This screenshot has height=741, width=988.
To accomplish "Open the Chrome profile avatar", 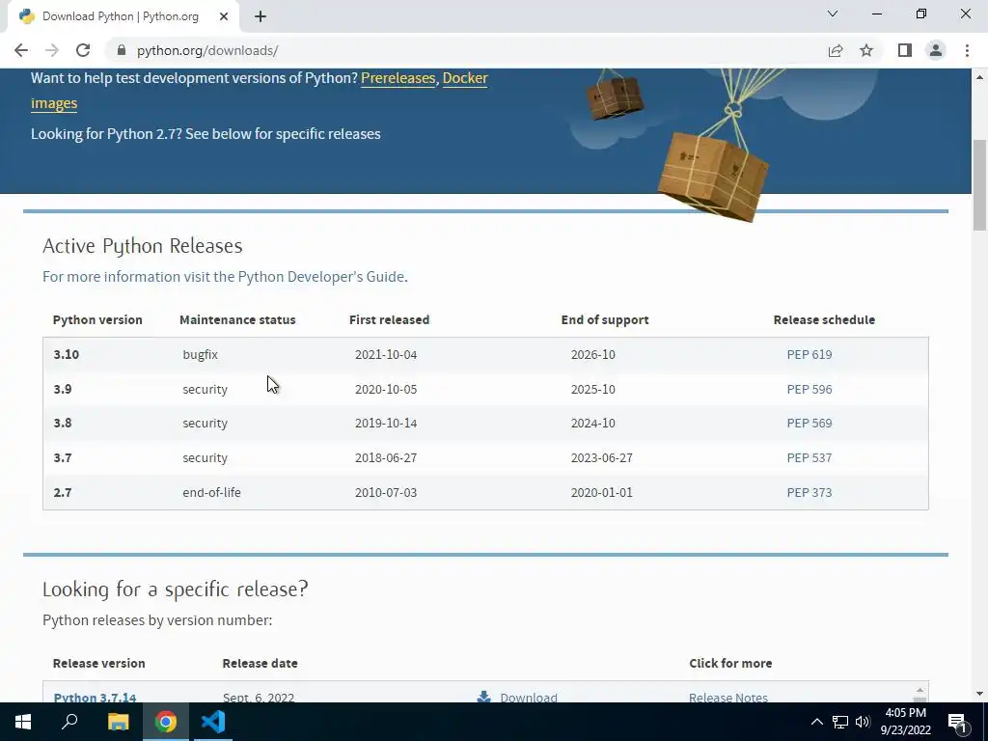I will click(936, 50).
